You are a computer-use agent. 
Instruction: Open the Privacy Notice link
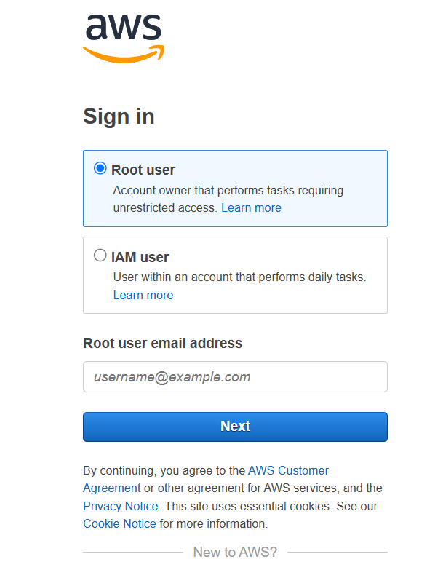coord(121,506)
